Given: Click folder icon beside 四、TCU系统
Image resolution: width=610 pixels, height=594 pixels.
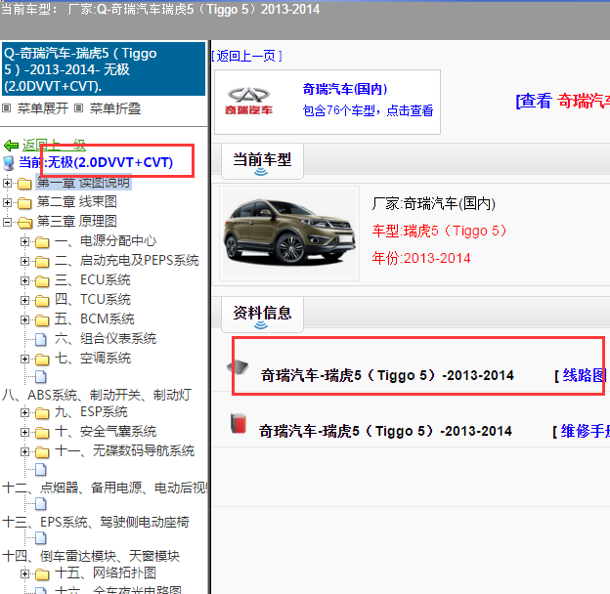Looking at the screenshot, I should click(42, 301).
